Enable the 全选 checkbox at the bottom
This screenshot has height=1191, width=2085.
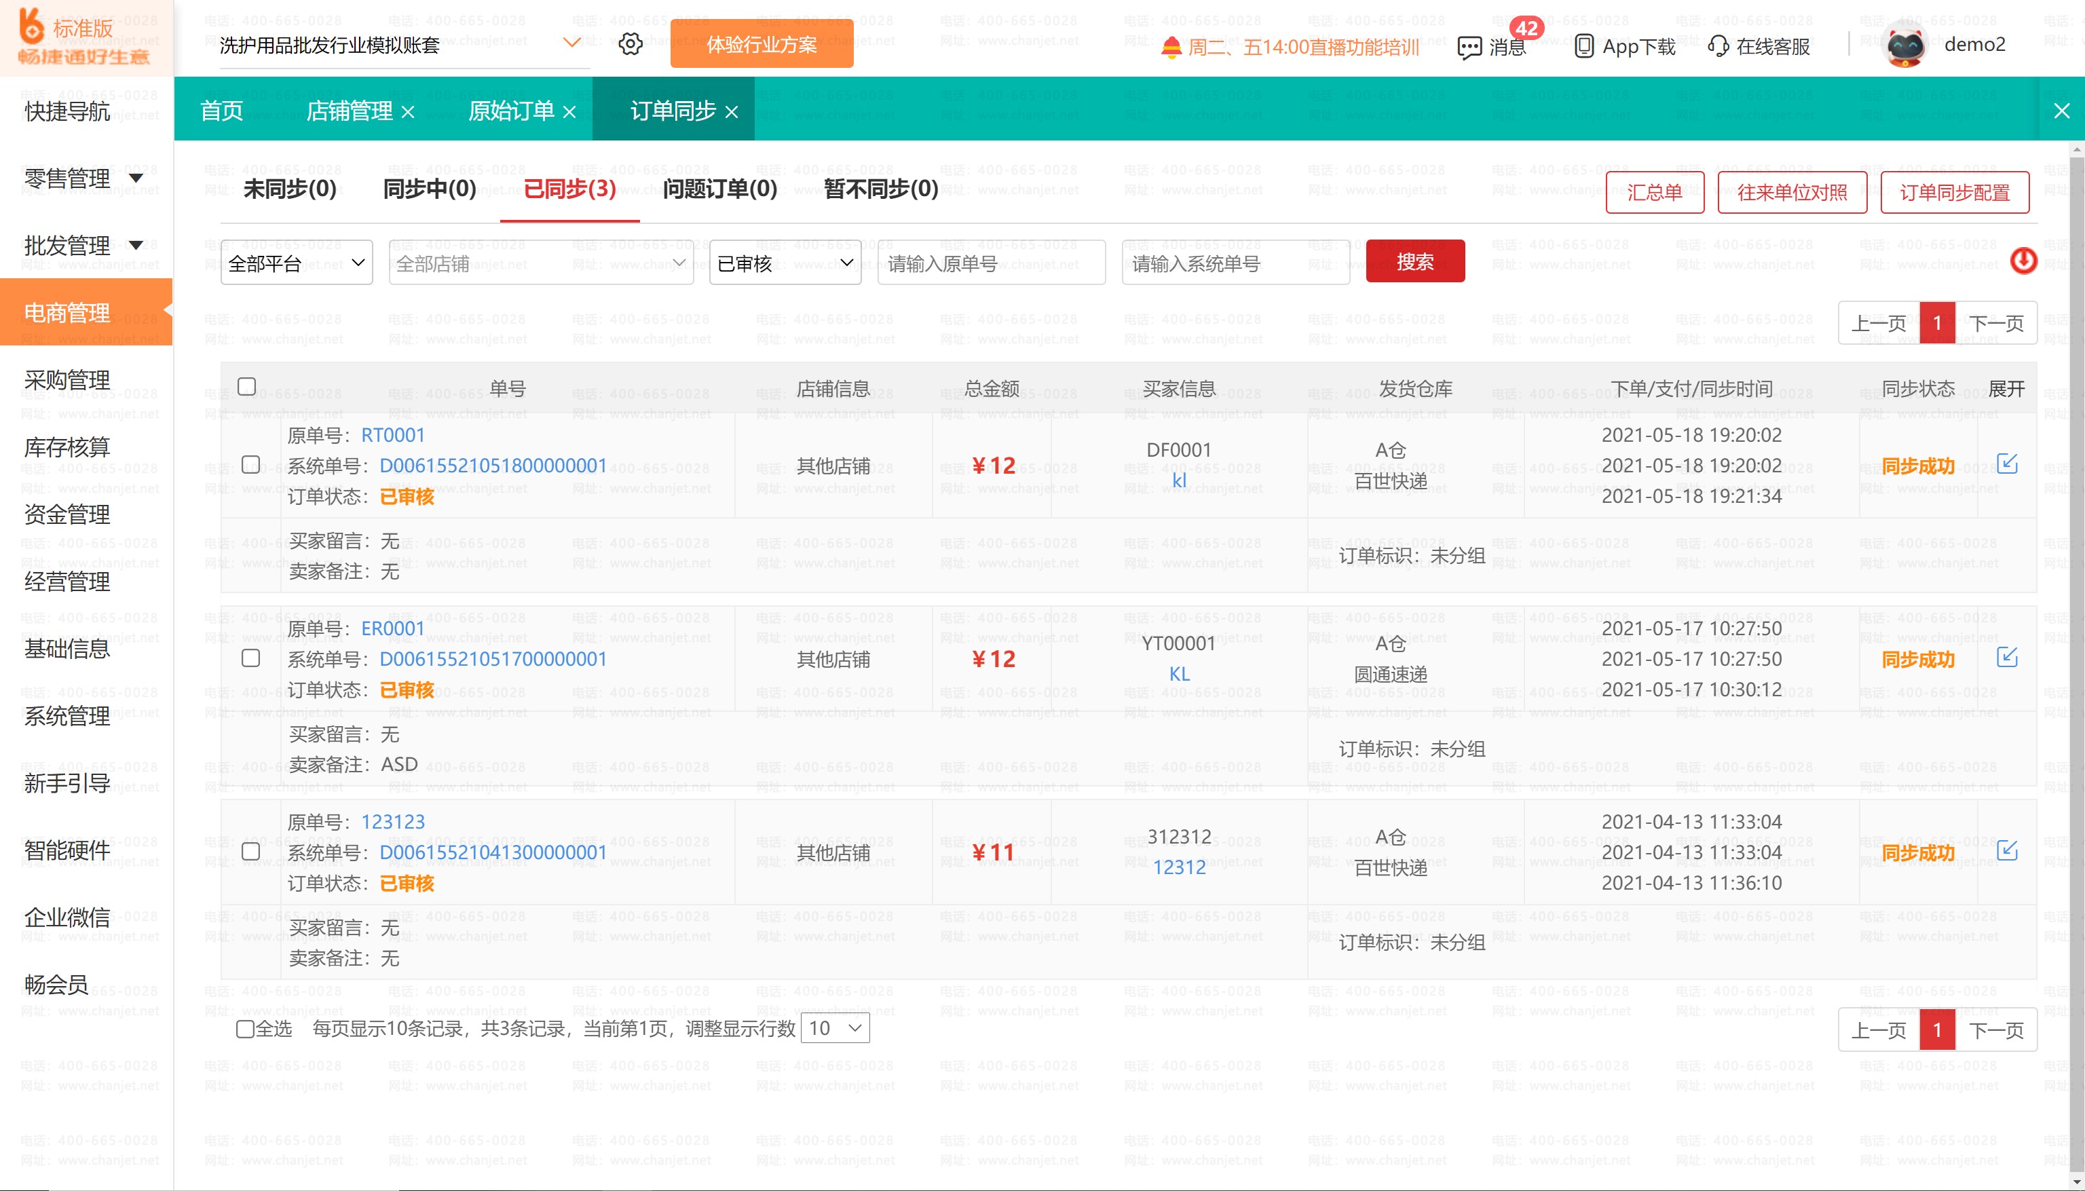[246, 1029]
